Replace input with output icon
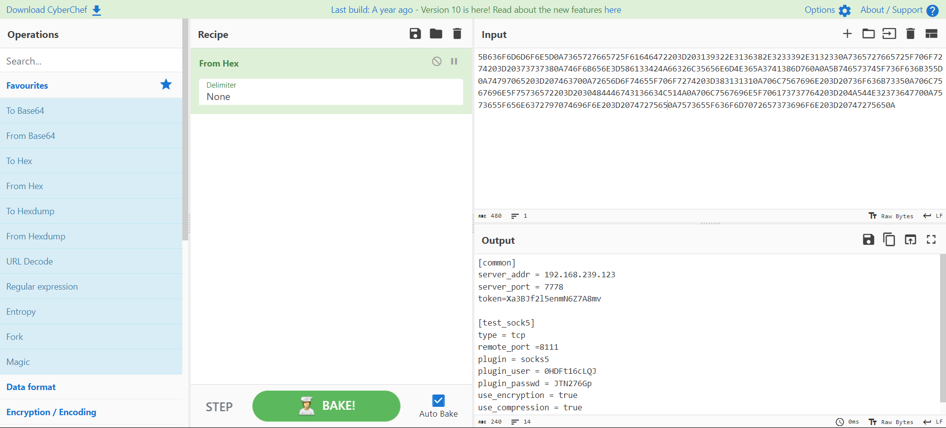 (911, 239)
